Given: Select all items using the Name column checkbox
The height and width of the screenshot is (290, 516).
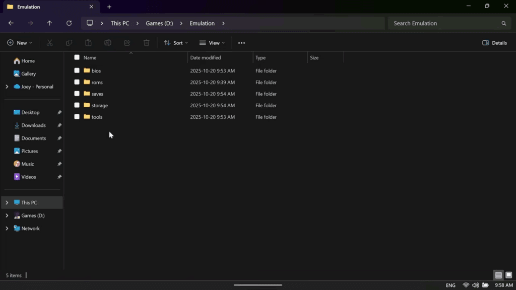Looking at the screenshot, I should tap(77, 57).
